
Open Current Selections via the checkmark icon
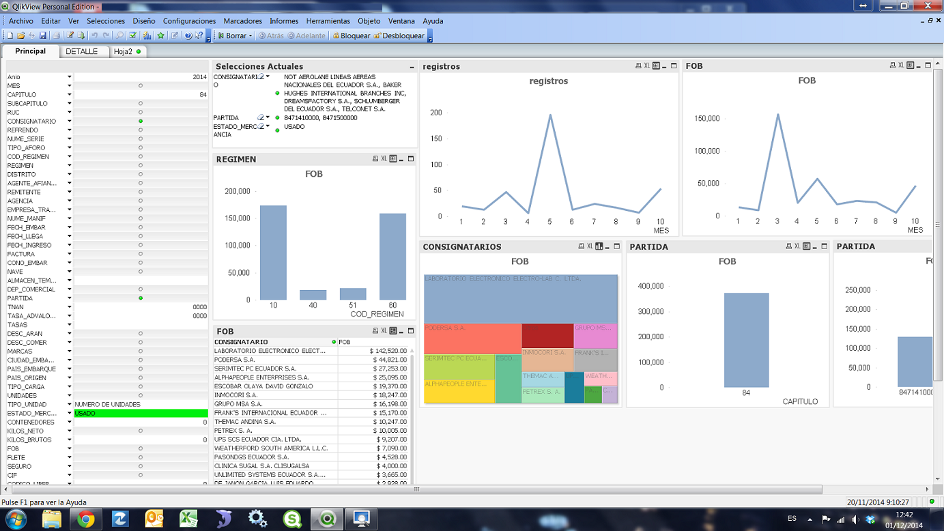pos(132,35)
